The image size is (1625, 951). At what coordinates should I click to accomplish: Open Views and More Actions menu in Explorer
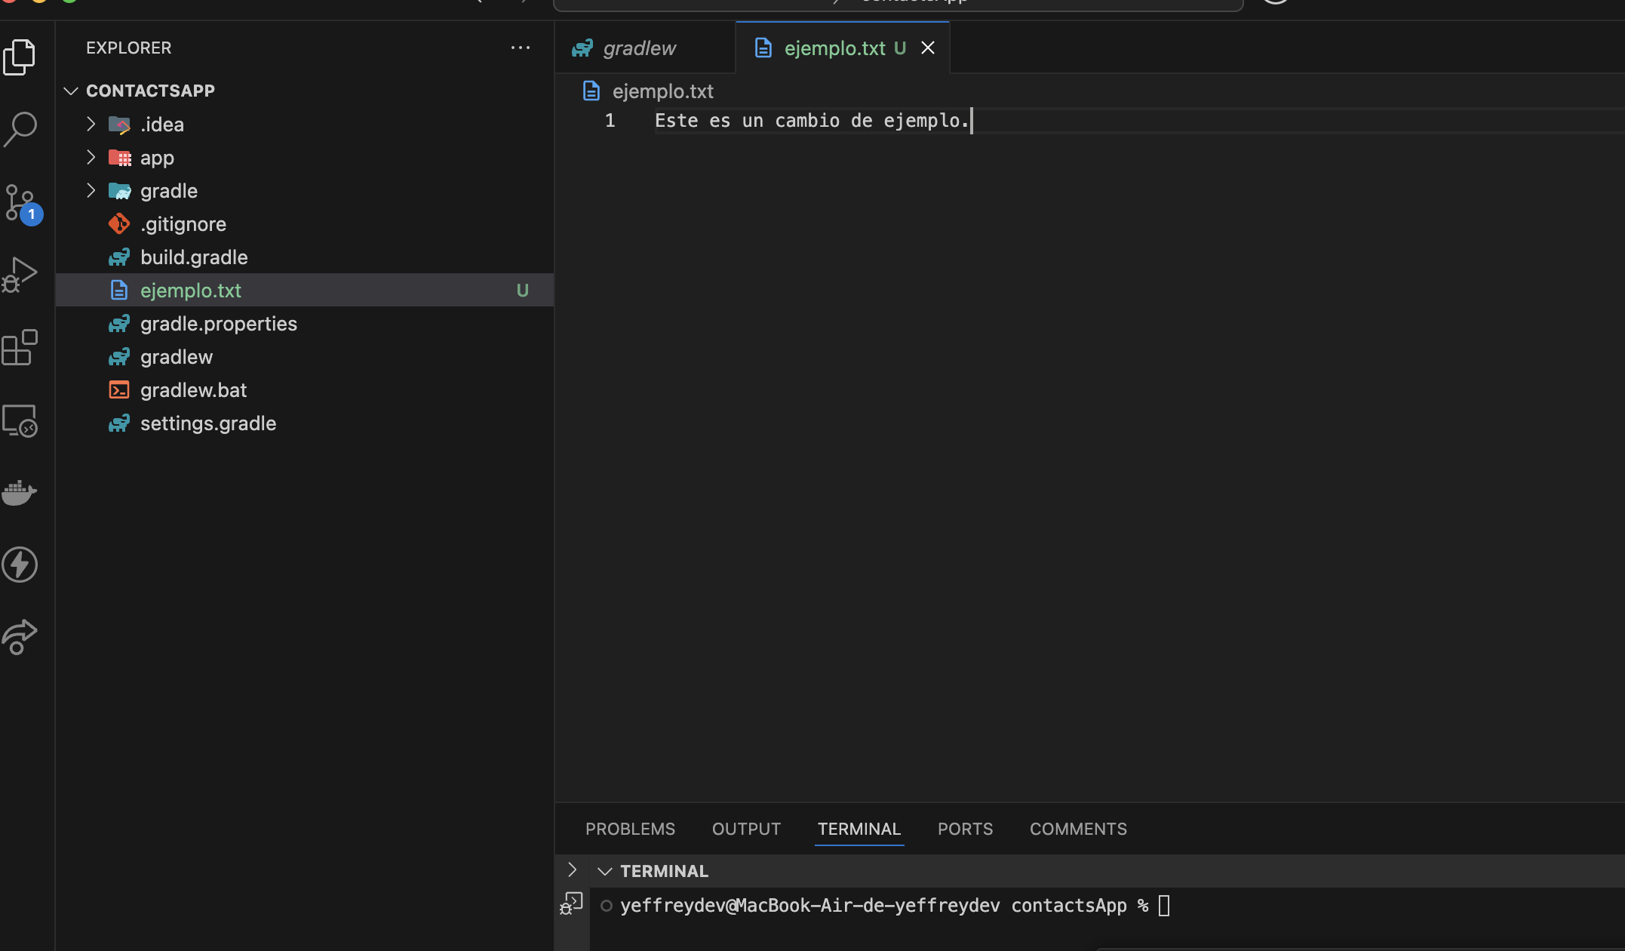(521, 48)
